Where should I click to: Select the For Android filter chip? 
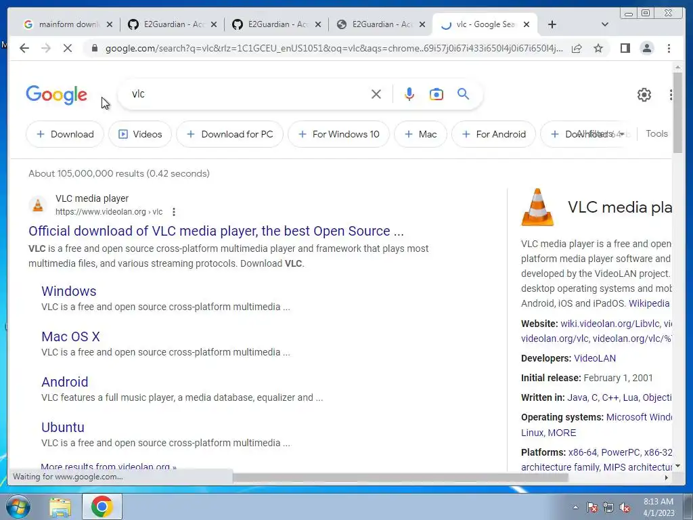pyautogui.click(x=493, y=134)
